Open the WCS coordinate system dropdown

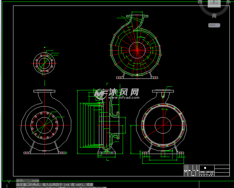tap(214, 25)
